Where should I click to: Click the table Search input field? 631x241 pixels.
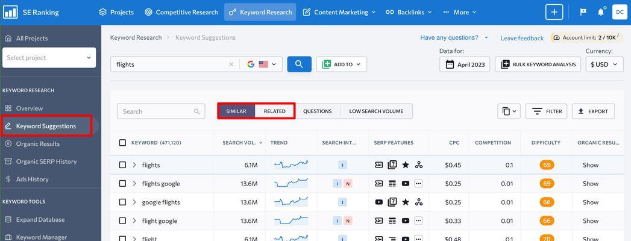click(161, 111)
